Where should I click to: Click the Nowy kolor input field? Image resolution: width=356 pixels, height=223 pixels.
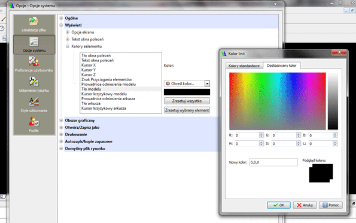273,162
